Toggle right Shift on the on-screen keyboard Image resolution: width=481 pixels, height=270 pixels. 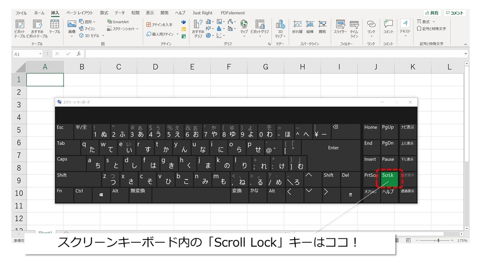[331, 179]
